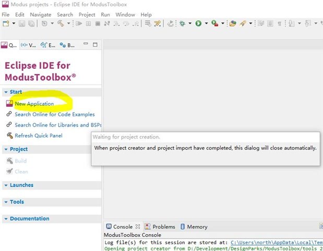Click the hammer Build toolbar icon
323x251 pixels.
coord(61,23)
